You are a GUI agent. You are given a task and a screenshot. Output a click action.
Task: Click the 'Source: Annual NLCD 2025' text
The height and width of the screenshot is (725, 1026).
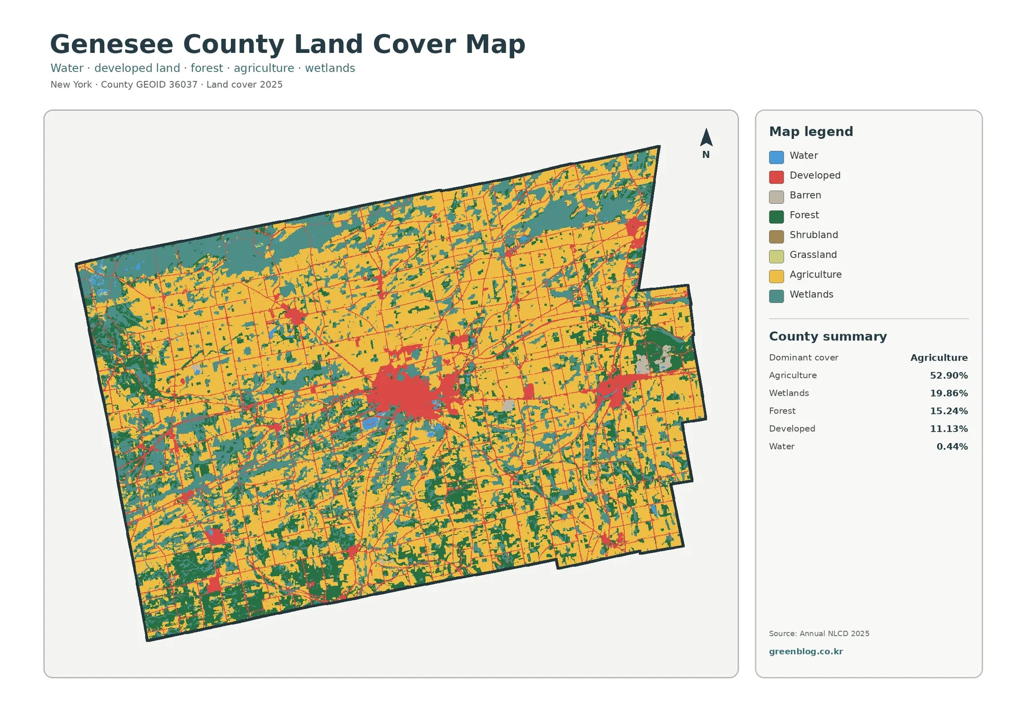(x=819, y=633)
